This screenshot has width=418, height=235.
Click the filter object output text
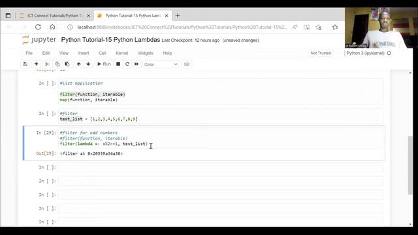click(91, 154)
